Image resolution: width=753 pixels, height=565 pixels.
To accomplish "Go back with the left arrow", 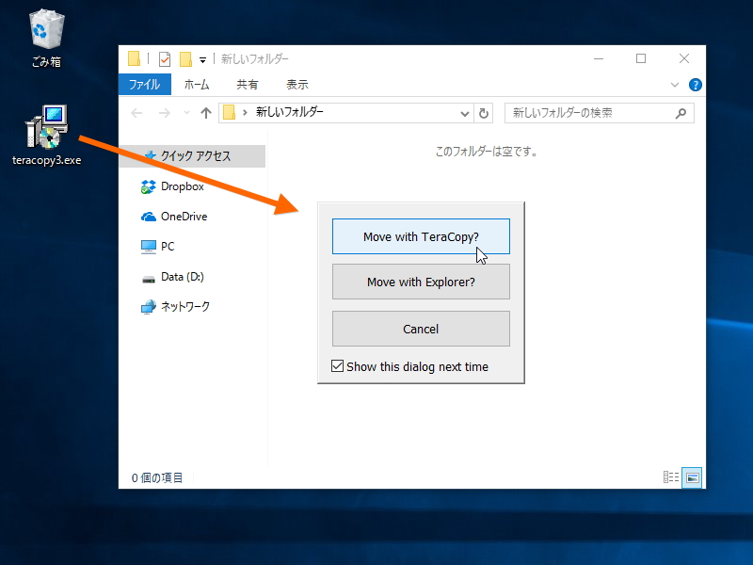I will (136, 113).
